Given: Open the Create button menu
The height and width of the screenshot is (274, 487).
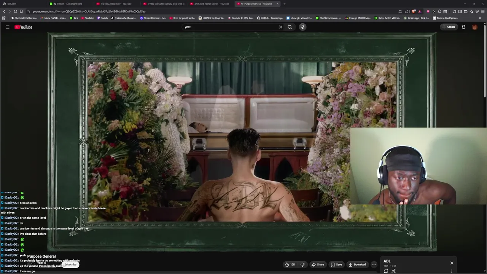Looking at the screenshot, I should pyautogui.click(x=449, y=27).
